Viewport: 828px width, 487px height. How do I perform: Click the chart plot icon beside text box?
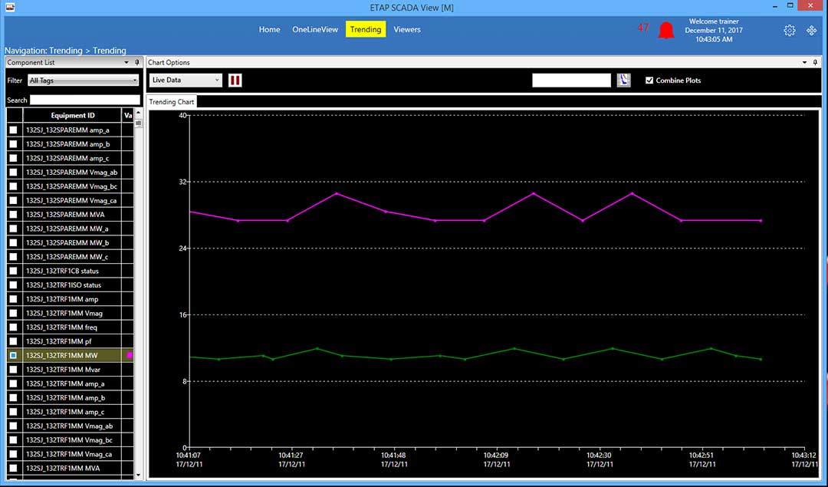(623, 81)
